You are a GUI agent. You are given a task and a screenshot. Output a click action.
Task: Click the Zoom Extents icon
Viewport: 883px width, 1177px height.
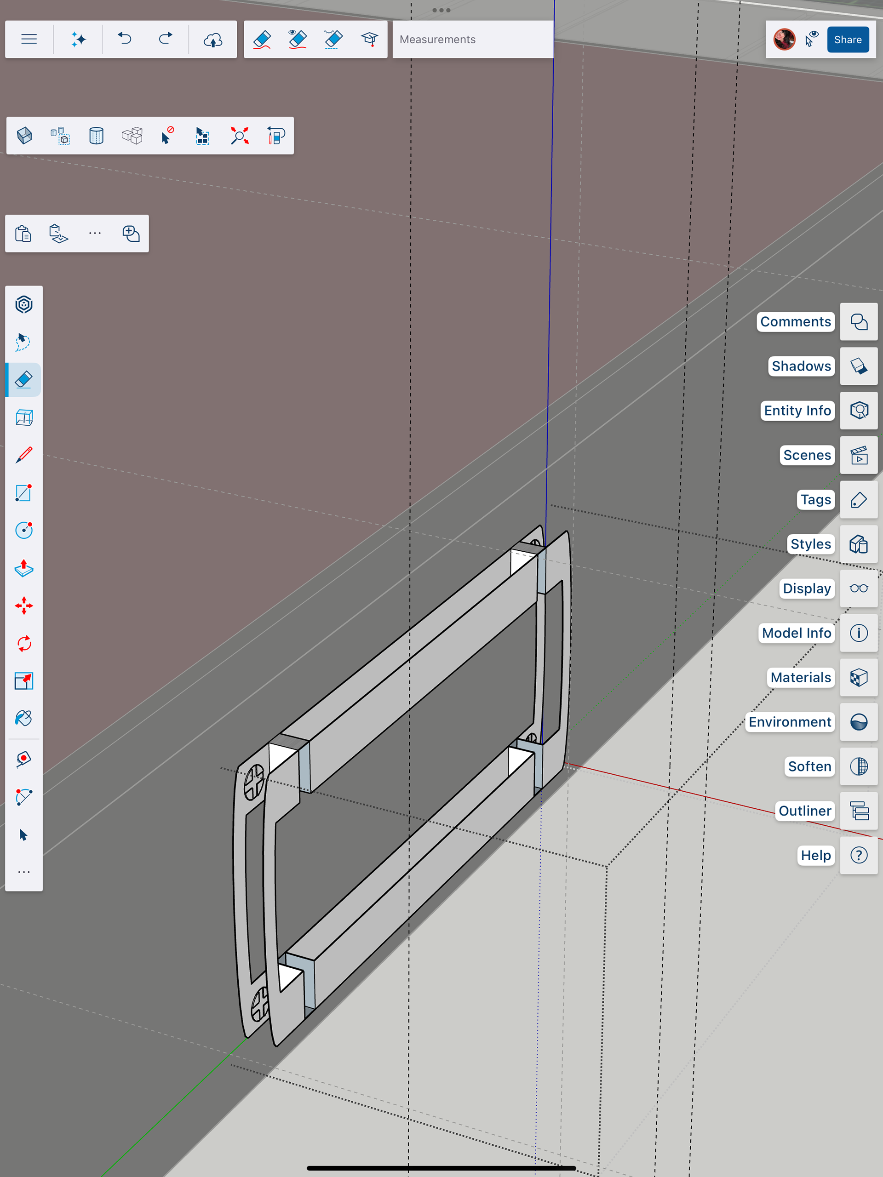[x=240, y=136]
